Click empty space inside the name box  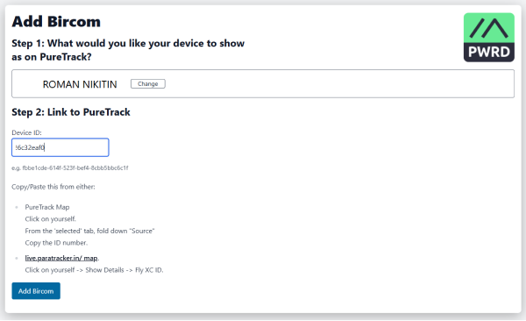click(x=336, y=84)
